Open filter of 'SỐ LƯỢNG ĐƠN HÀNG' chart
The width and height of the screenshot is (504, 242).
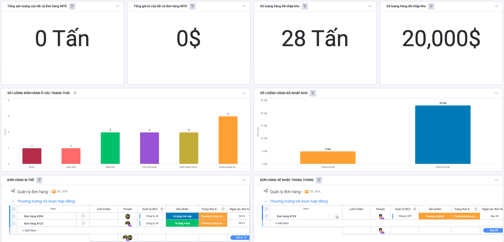[x=75, y=93]
